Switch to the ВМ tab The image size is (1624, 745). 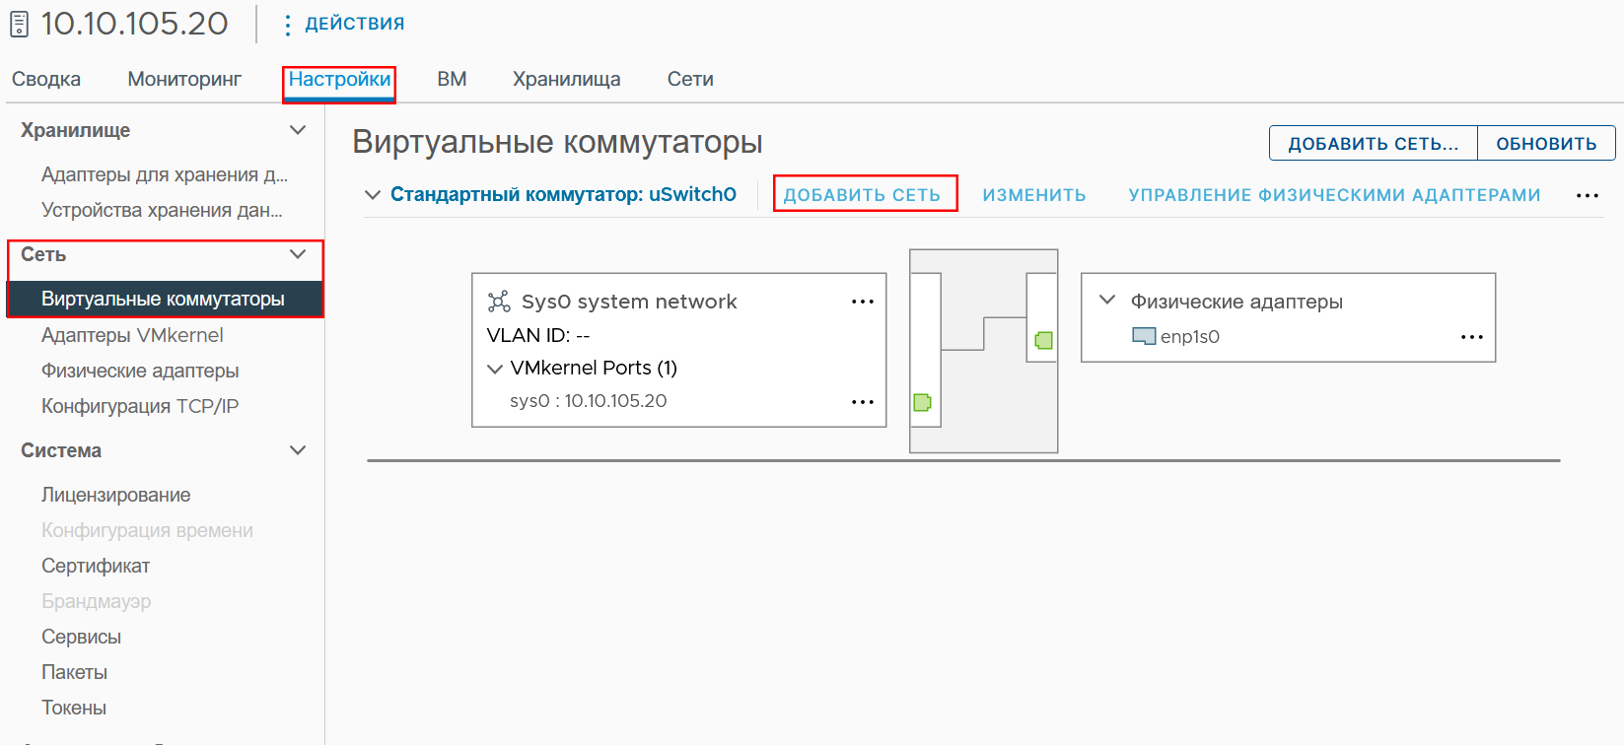coord(452,79)
